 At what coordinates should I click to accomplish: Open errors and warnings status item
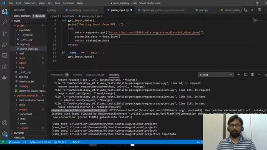[60, 142]
